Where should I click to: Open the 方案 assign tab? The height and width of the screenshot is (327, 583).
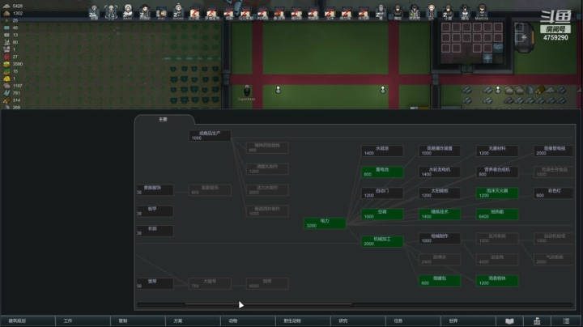(x=193, y=321)
